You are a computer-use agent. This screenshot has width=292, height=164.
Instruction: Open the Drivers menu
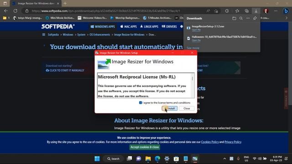pos(169,26)
